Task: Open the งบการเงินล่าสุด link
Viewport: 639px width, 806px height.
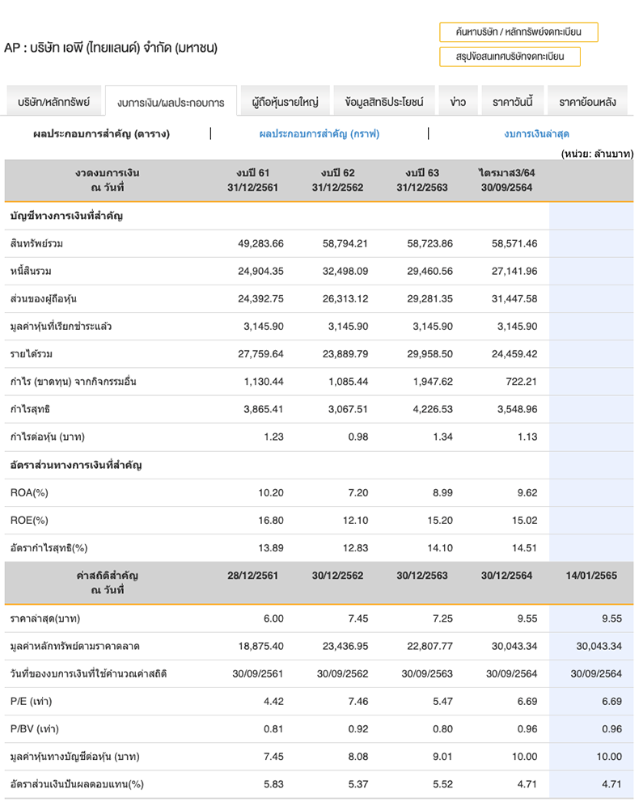Action: pos(536,134)
